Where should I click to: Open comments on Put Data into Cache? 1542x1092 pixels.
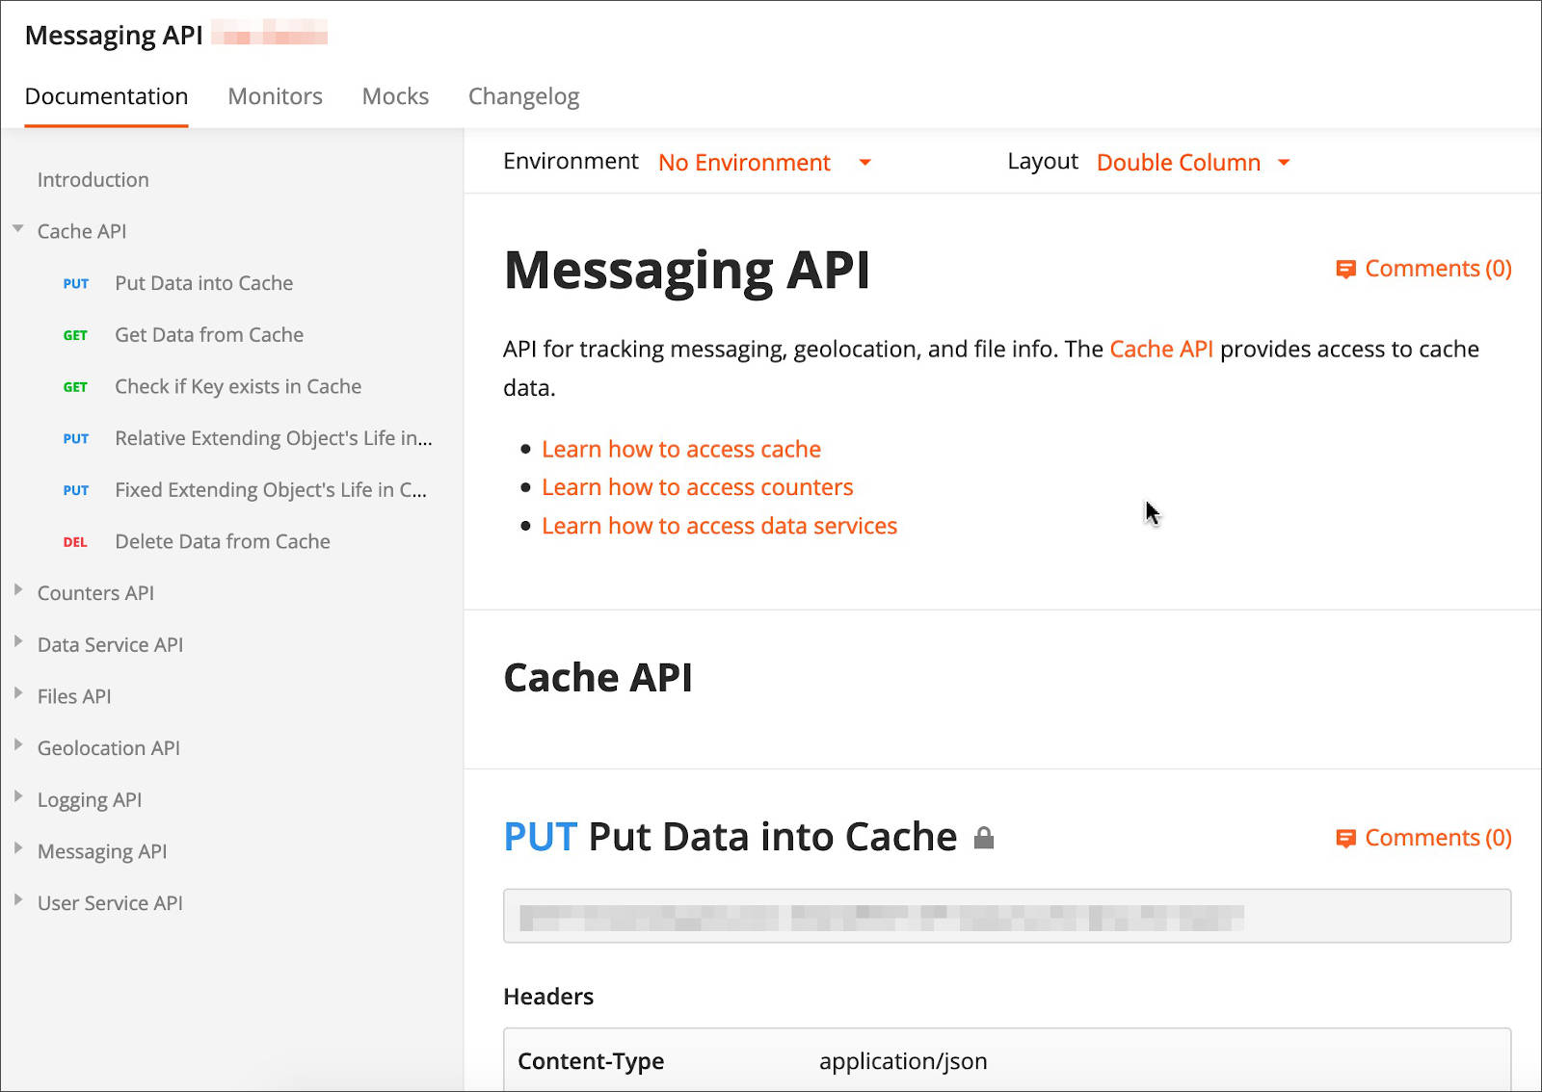(1423, 838)
